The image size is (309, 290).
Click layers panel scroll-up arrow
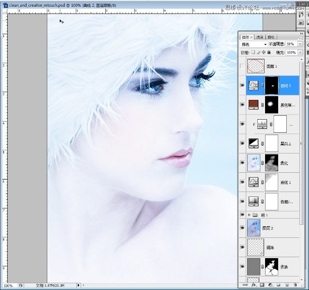click(x=301, y=59)
